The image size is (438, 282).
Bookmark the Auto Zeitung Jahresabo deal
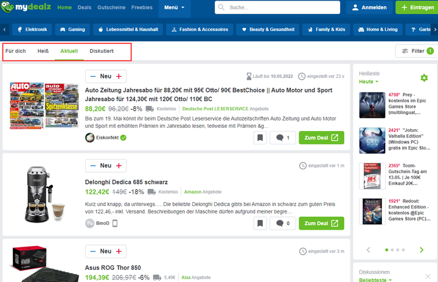pos(260,138)
